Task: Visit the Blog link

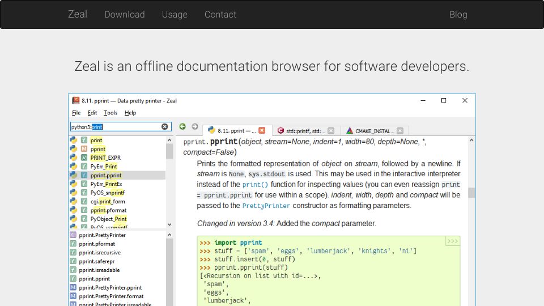Action: tap(458, 15)
